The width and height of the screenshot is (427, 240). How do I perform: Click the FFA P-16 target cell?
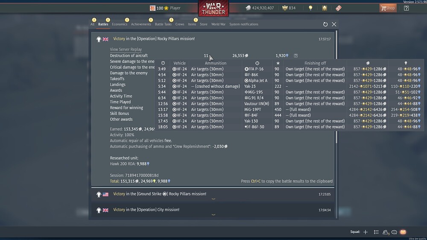coord(254,69)
